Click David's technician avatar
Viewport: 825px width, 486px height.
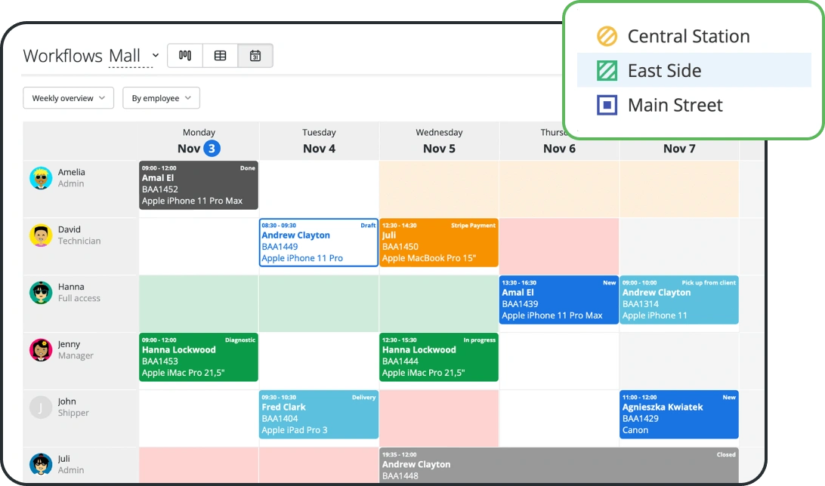click(x=41, y=235)
